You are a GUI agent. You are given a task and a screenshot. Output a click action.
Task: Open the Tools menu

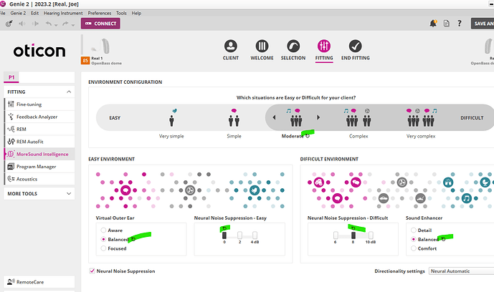coord(121,13)
